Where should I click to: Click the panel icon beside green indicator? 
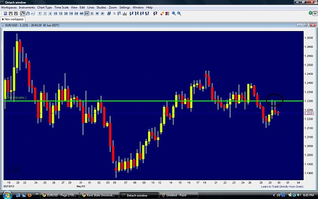pos(315,13)
